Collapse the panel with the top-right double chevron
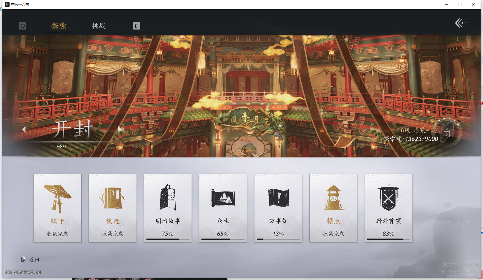The width and height of the screenshot is (483, 280). (x=461, y=22)
